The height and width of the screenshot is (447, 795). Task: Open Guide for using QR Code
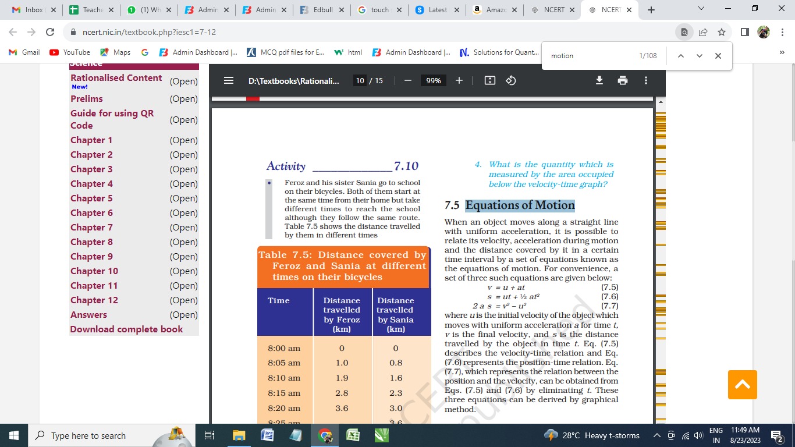pyautogui.click(x=112, y=119)
